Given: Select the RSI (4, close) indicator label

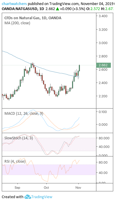Looking at the screenshot, I should coord(15,161).
